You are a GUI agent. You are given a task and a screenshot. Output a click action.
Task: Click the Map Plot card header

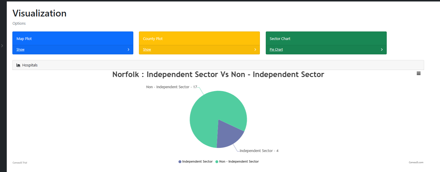tap(73, 39)
